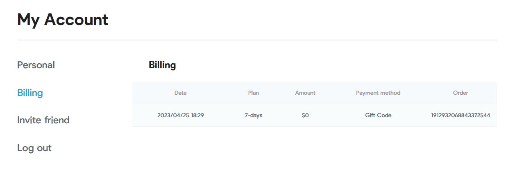The image size is (517, 178).
Task: Open the Invite friend page
Action: pos(43,120)
